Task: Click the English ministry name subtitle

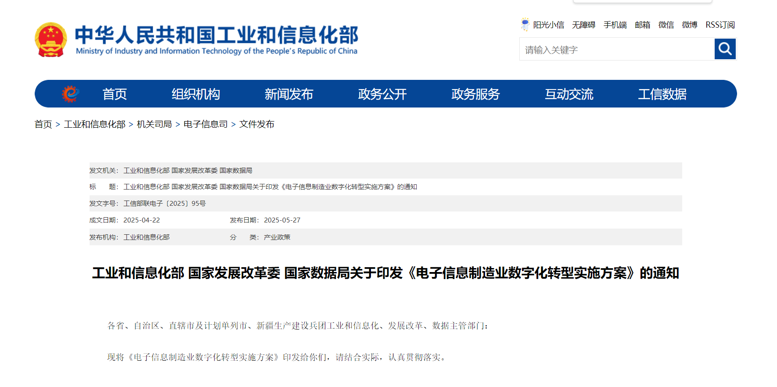Action: point(217,51)
